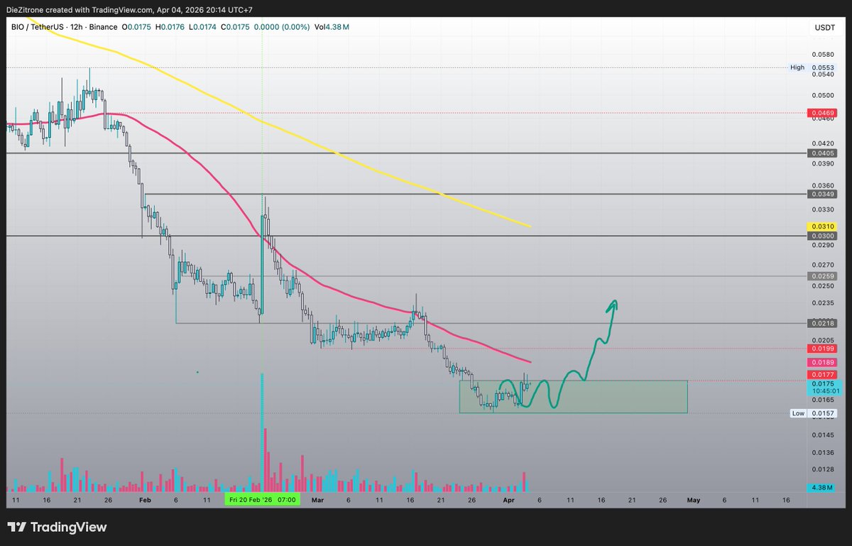This screenshot has width=852, height=546.
Task: Click the high value H0.0176
Action: coord(169,27)
